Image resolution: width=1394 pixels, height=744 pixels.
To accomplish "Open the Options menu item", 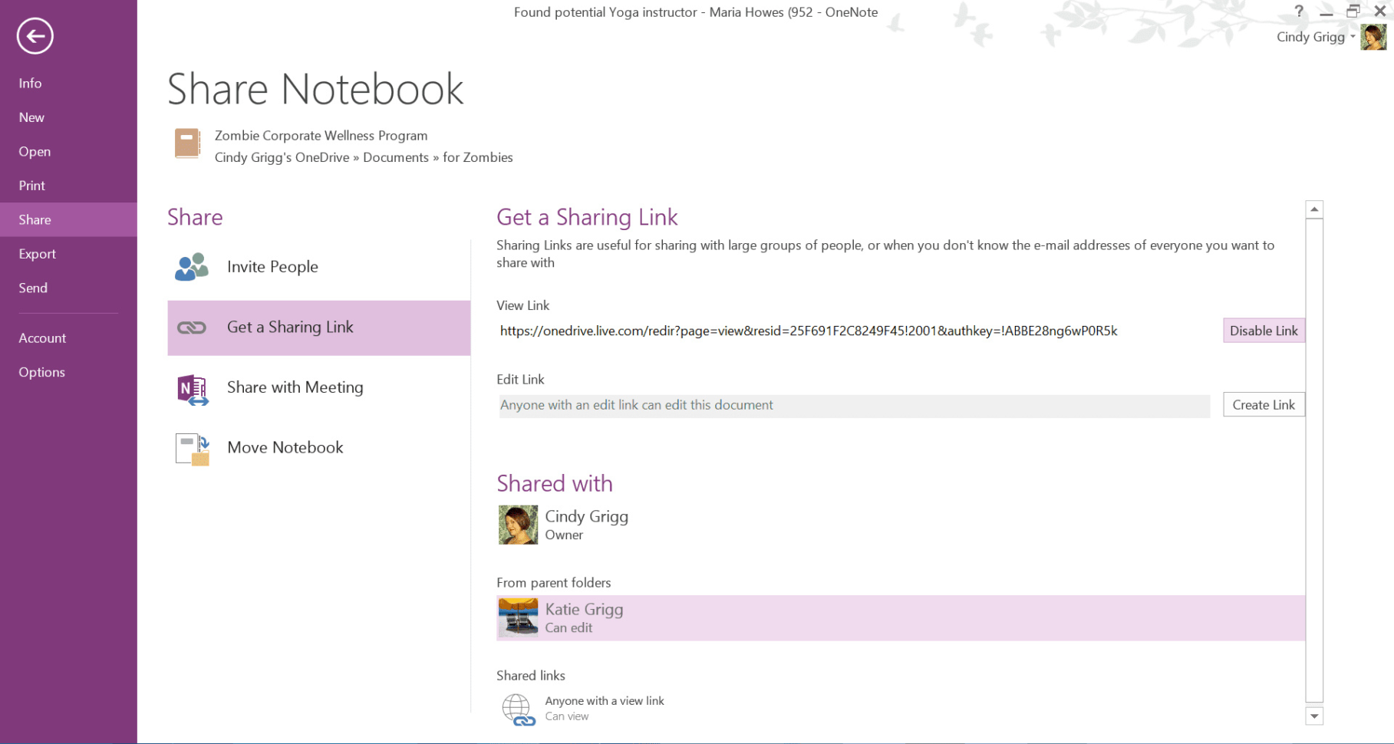I will point(42,372).
